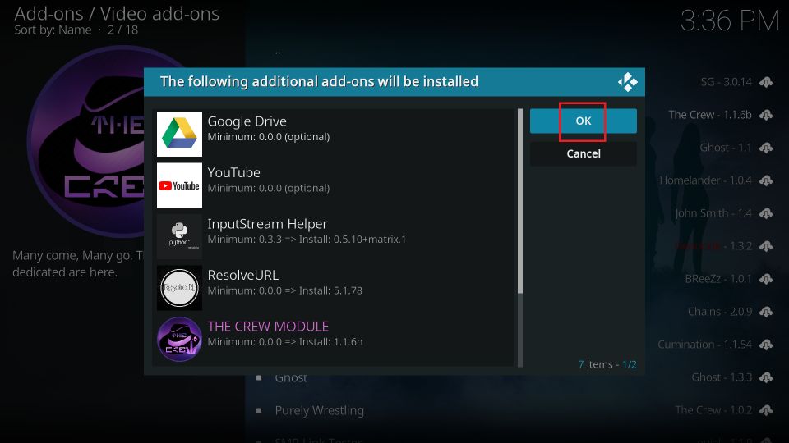Cancel the additional add-ons installation
The width and height of the screenshot is (789, 443).
(584, 153)
